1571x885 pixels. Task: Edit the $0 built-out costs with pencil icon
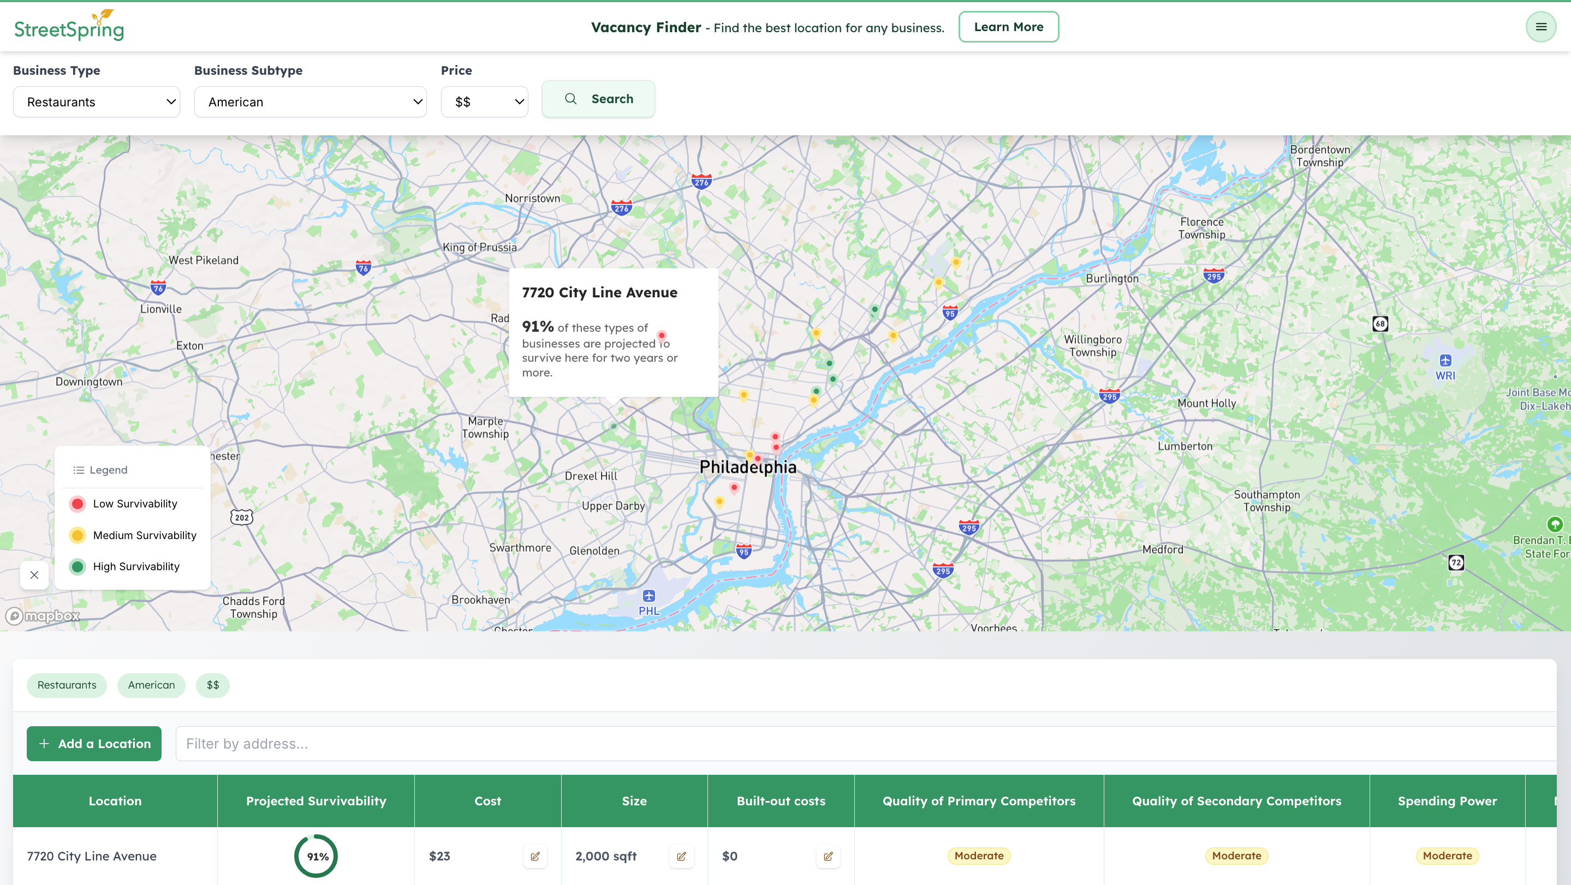(x=828, y=856)
